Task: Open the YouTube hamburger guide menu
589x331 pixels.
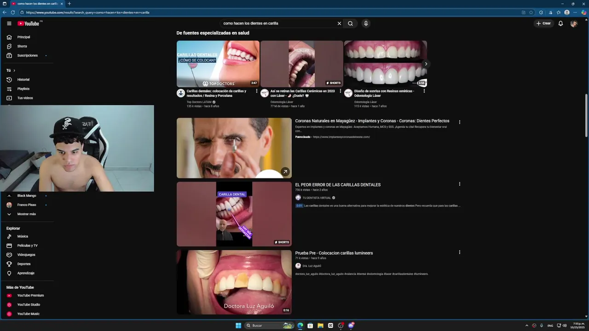Action: (9, 23)
